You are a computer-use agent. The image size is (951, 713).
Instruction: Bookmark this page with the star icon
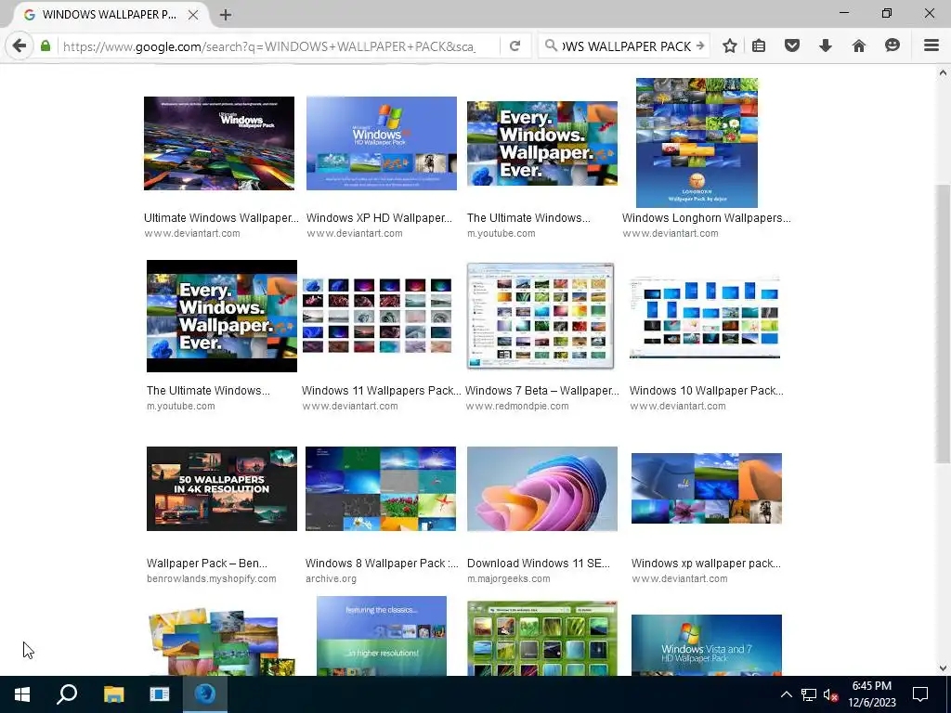[730, 45]
